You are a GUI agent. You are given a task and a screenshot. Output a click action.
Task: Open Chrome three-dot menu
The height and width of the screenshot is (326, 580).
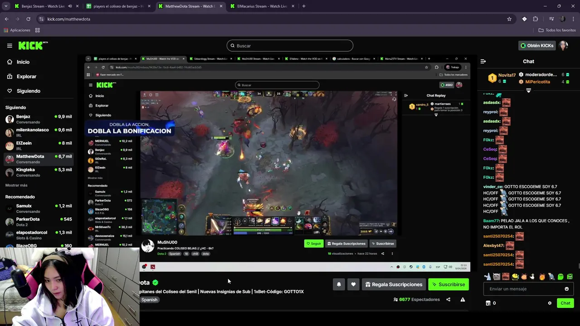pos(574,19)
